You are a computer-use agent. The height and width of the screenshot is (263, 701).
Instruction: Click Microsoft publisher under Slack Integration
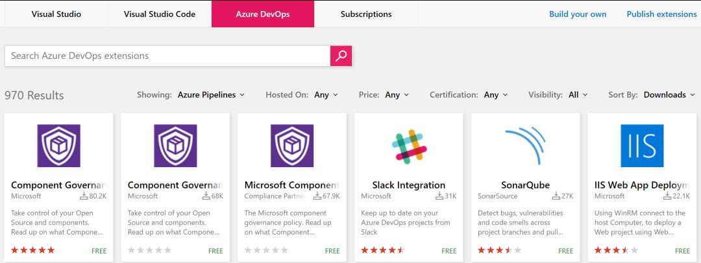click(376, 196)
